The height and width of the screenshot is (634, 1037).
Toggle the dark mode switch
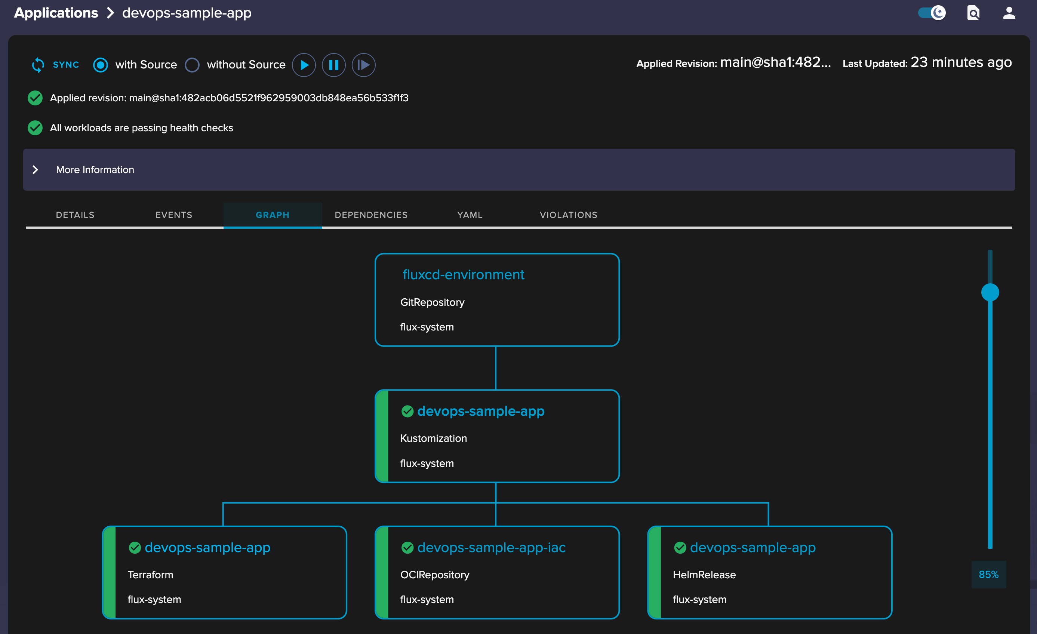(931, 13)
